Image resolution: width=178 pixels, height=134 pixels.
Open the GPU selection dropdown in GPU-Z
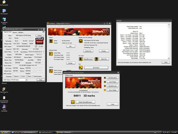(x=15, y=80)
